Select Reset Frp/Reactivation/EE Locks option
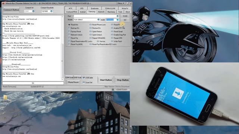The image size is (239, 134). pyautogui.click(x=103, y=44)
